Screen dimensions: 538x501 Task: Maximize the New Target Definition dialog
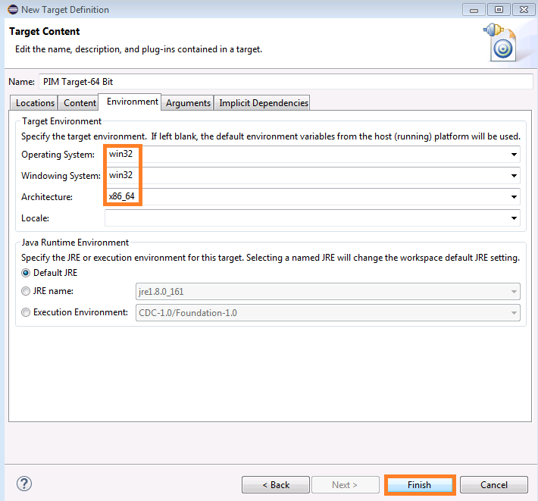pos(499,10)
